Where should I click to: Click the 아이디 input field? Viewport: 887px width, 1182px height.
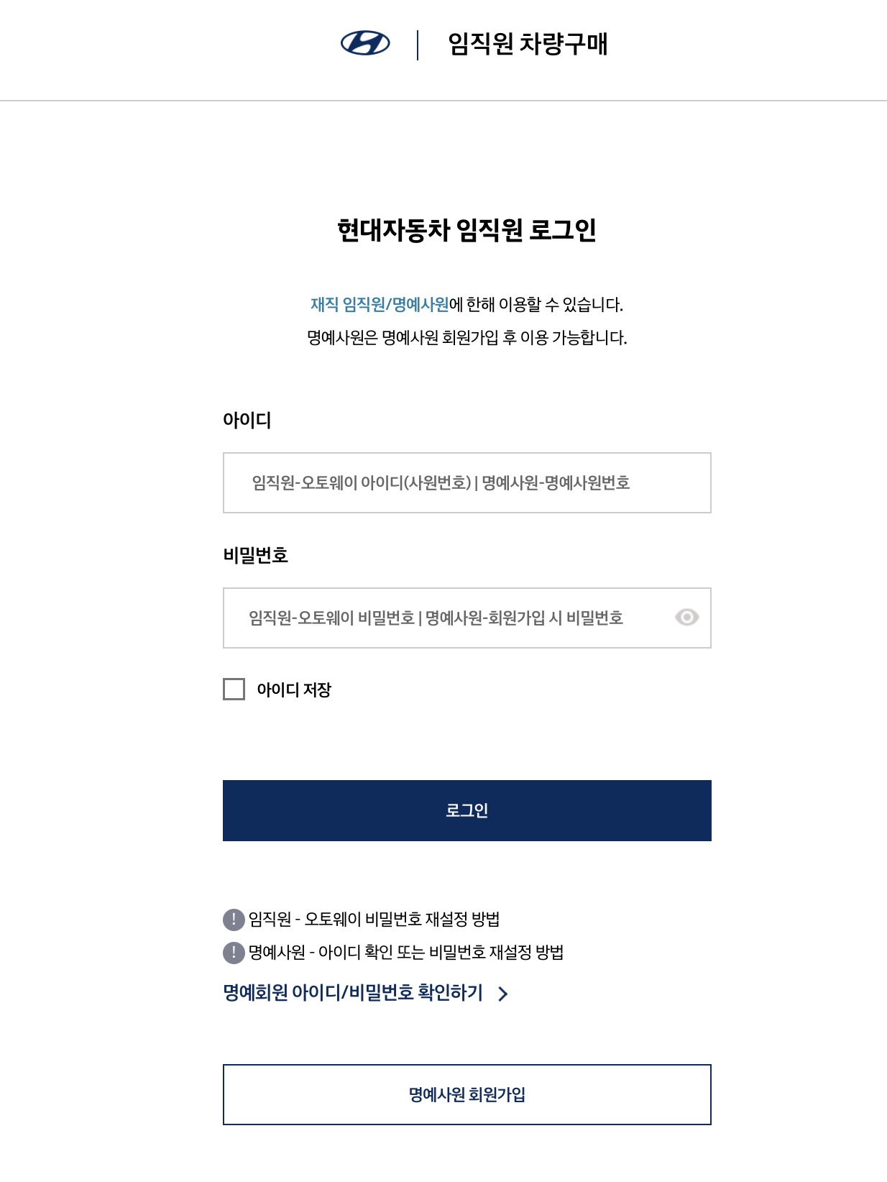467,482
